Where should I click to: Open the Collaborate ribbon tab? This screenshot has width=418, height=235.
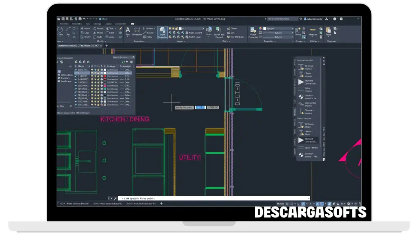tap(120, 24)
